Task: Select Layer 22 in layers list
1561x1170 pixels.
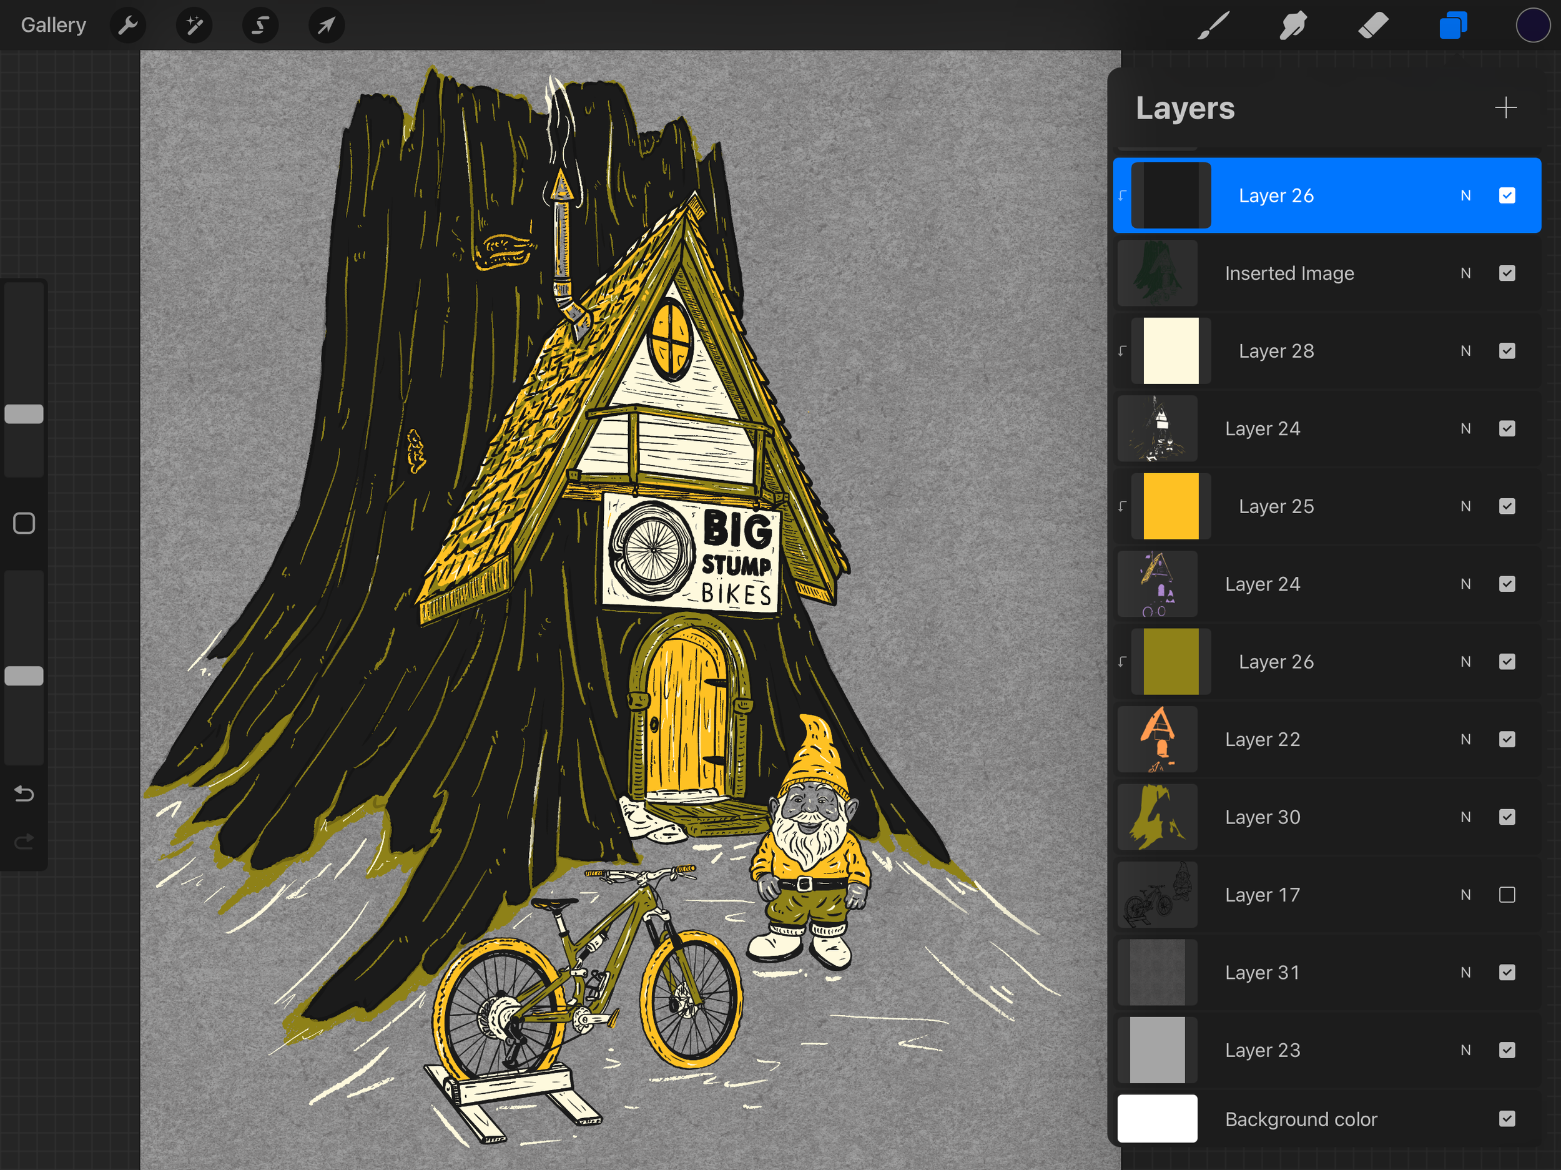Action: pyautogui.click(x=1262, y=740)
